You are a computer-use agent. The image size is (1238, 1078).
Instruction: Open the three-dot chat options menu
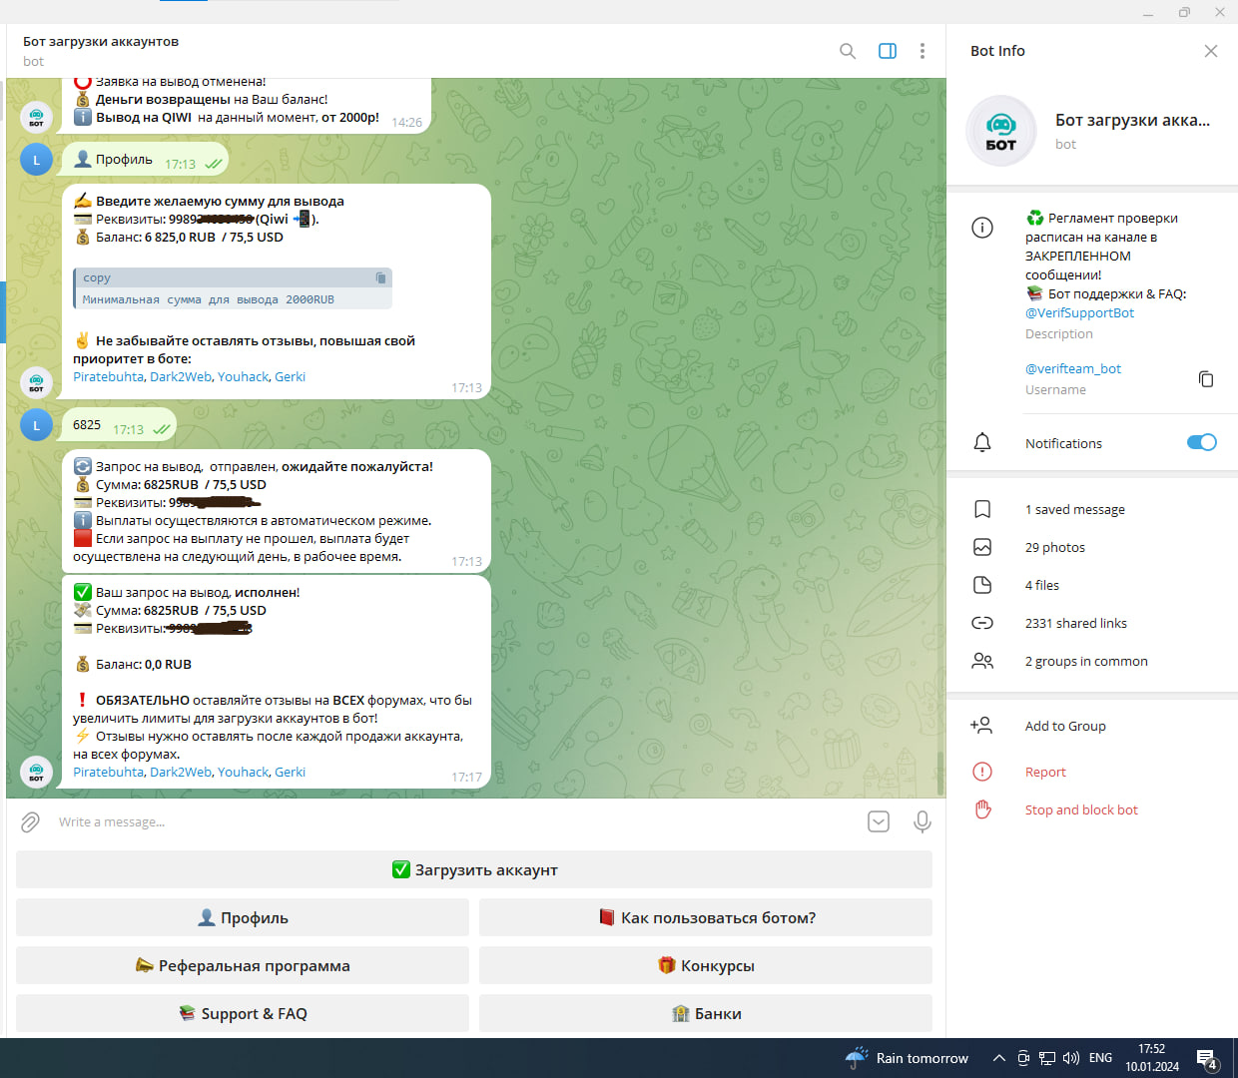(923, 51)
